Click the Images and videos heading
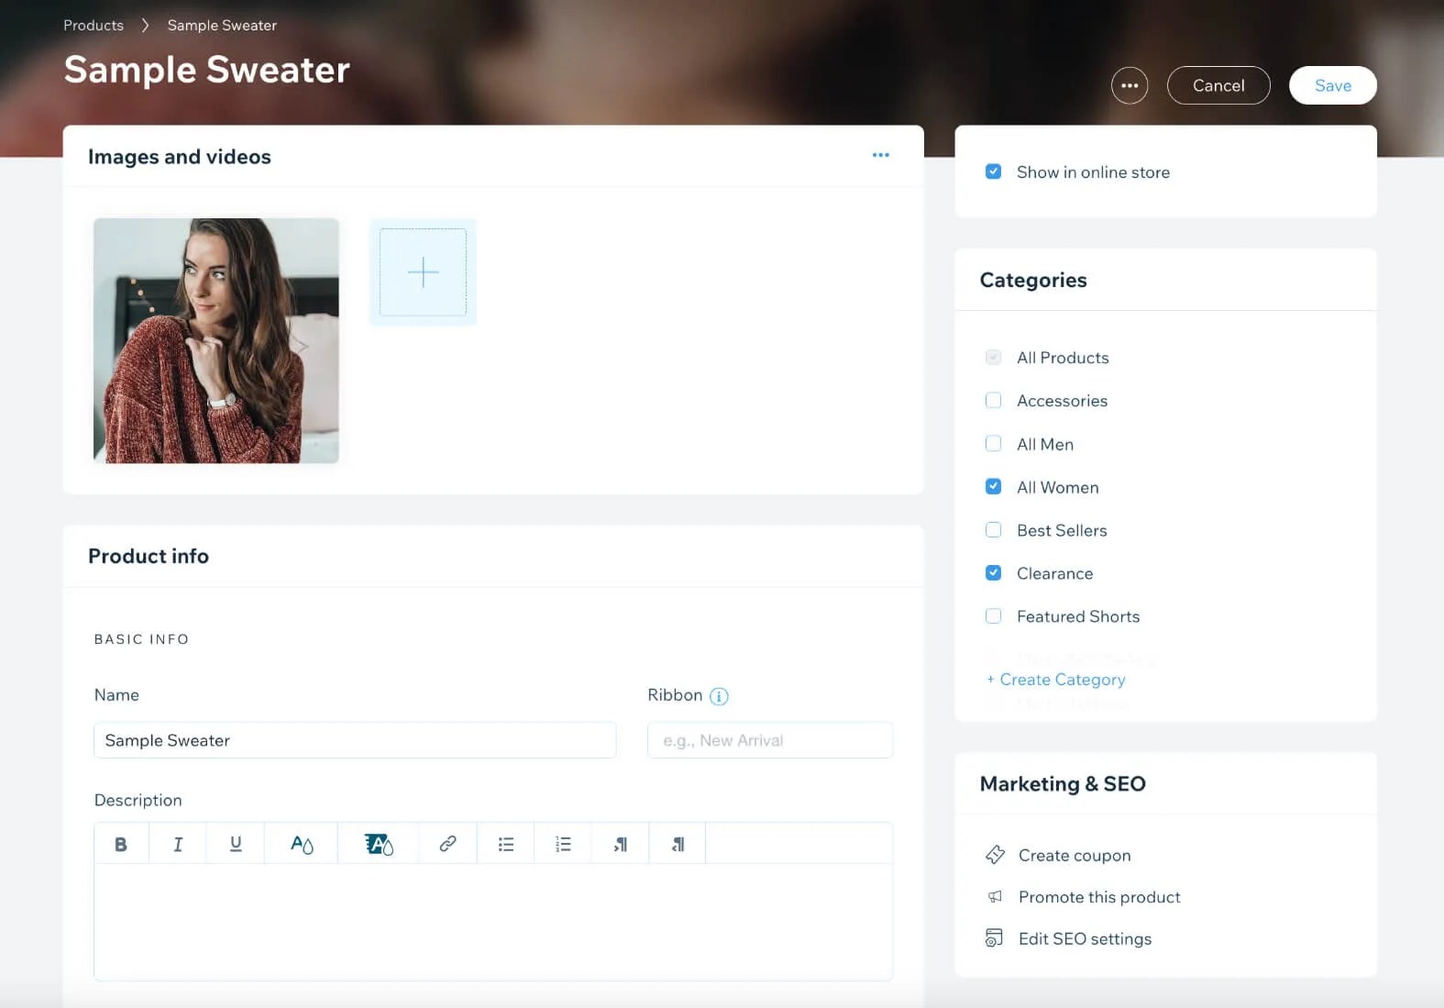The height and width of the screenshot is (1008, 1444). tap(180, 157)
